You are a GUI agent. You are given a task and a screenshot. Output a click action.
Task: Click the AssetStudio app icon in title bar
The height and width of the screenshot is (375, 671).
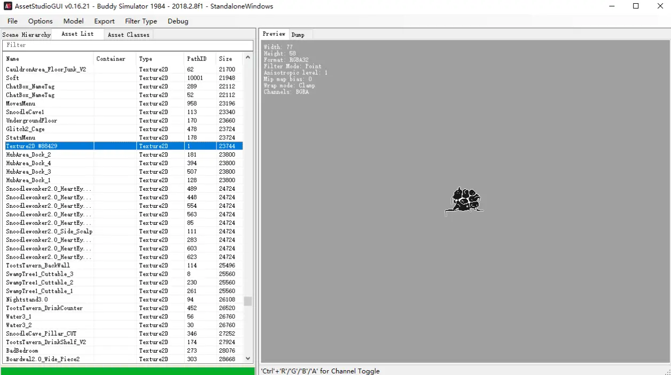(8, 6)
